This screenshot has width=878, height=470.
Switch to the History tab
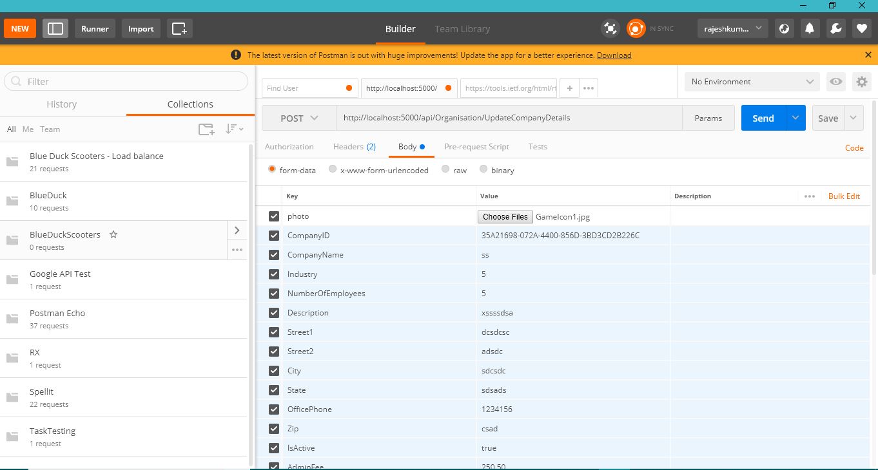(62, 104)
